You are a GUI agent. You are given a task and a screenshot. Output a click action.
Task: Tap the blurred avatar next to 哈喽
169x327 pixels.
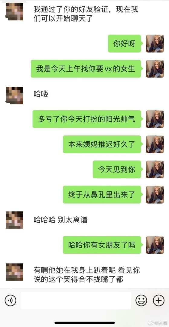click(x=15, y=95)
